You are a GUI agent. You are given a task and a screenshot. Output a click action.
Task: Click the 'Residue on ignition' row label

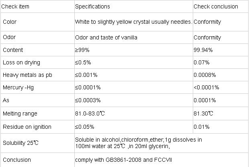(27, 127)
